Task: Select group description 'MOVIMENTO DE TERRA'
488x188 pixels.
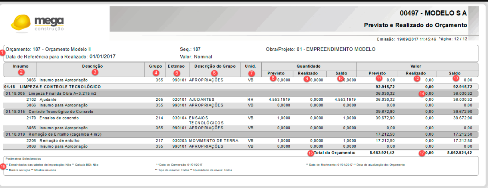Action: click(214, 141)
